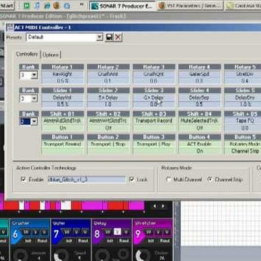Click the Shift + B1 assignment cell
The height and width of the screenshot is (261, 261).
63,124
